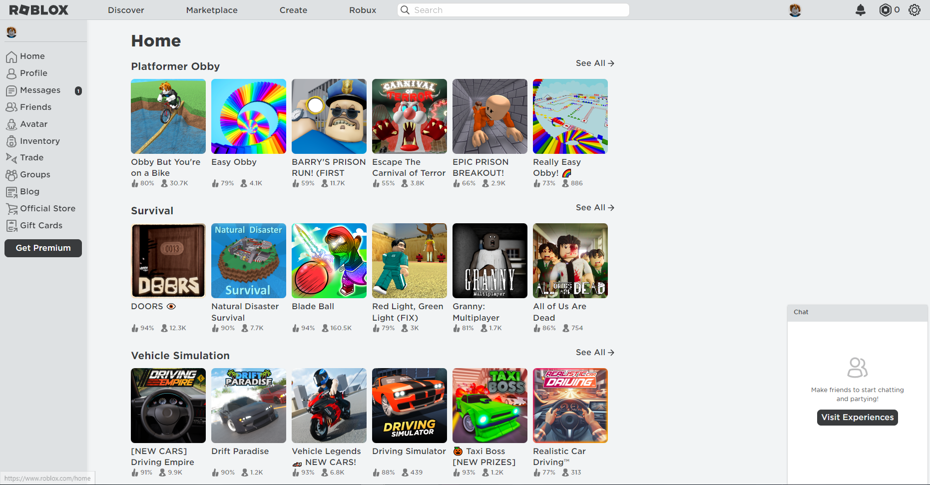
Task: Click the Avatar sidebar icon
Action: [x=11, y=124]
